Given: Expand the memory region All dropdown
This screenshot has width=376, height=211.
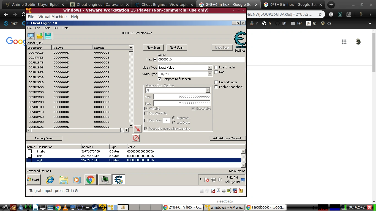Looking at the screenshot, I should pyautogui.click(x=208, y=90).
